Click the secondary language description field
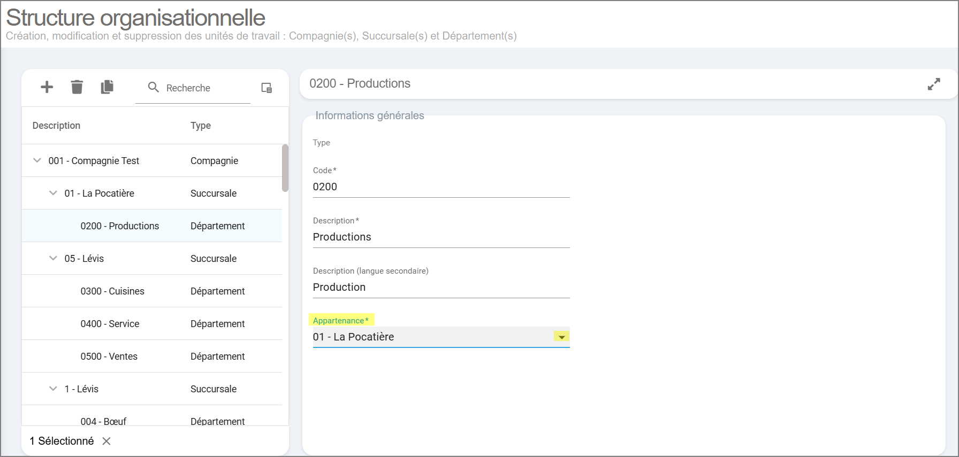The height and width of the screenshot is (457, 959). (441, 288)
